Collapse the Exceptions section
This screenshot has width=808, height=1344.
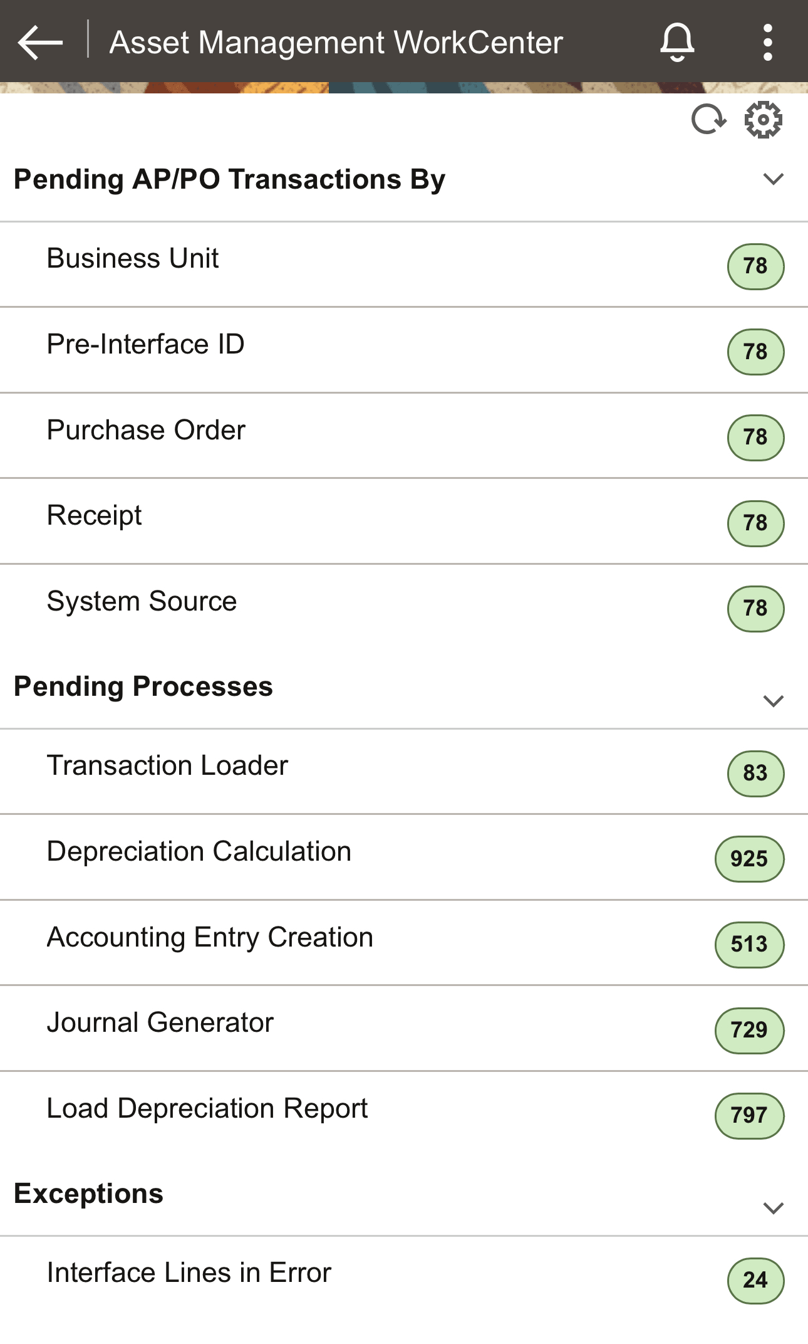pos(773,1207)
